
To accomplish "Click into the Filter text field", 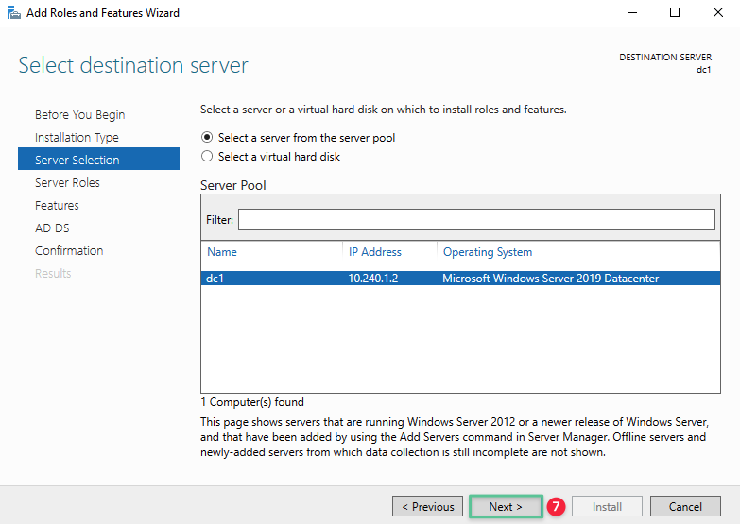I will (x=476, y=219).
